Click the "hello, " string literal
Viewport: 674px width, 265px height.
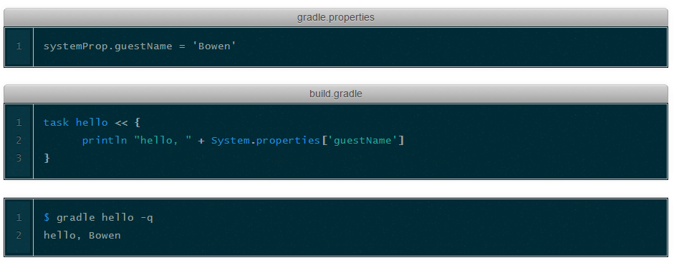point(166,140)
